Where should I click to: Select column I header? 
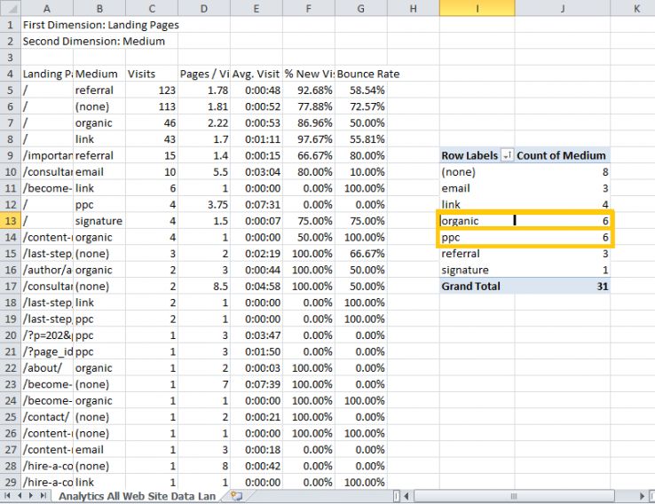(x=477, y=8)
